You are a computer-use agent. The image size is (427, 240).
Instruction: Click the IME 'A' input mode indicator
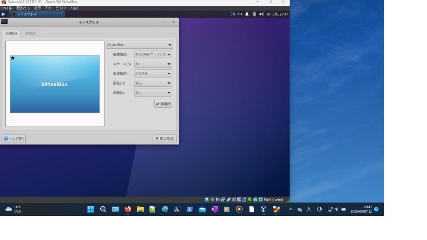click(309, 209)
